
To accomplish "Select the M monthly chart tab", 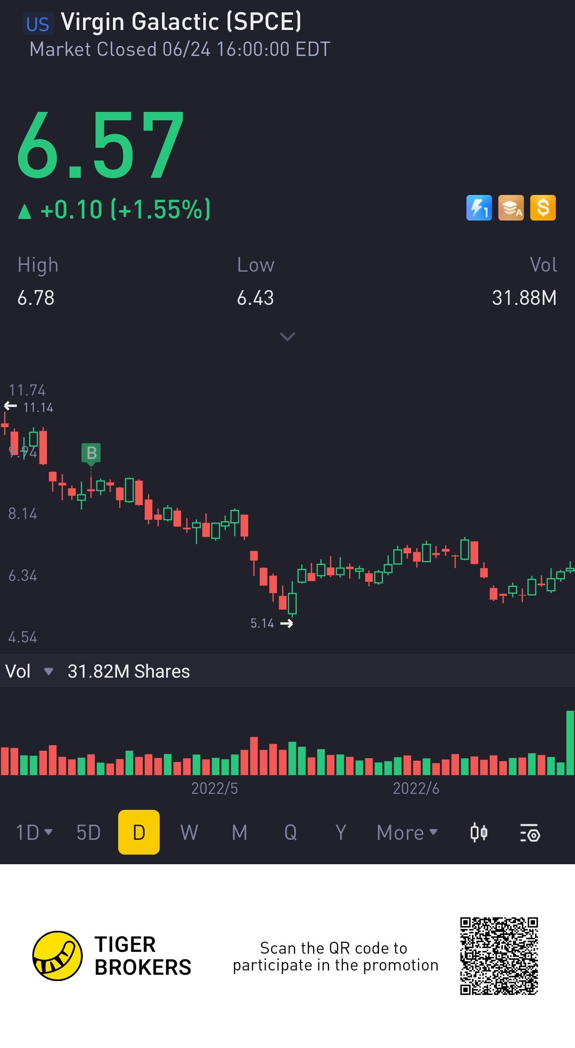I will [240, 832].
